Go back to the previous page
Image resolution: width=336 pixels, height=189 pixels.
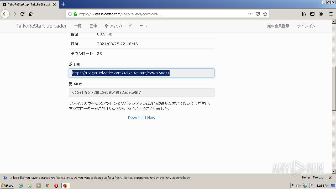tap(5, 14)
